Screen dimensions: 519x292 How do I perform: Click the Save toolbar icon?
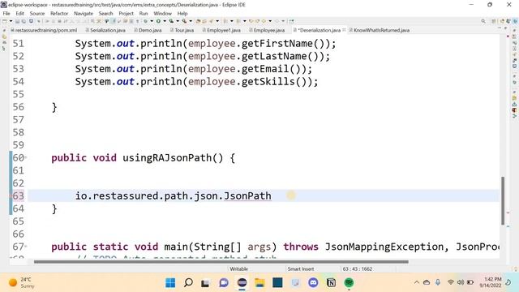point(17,21)
